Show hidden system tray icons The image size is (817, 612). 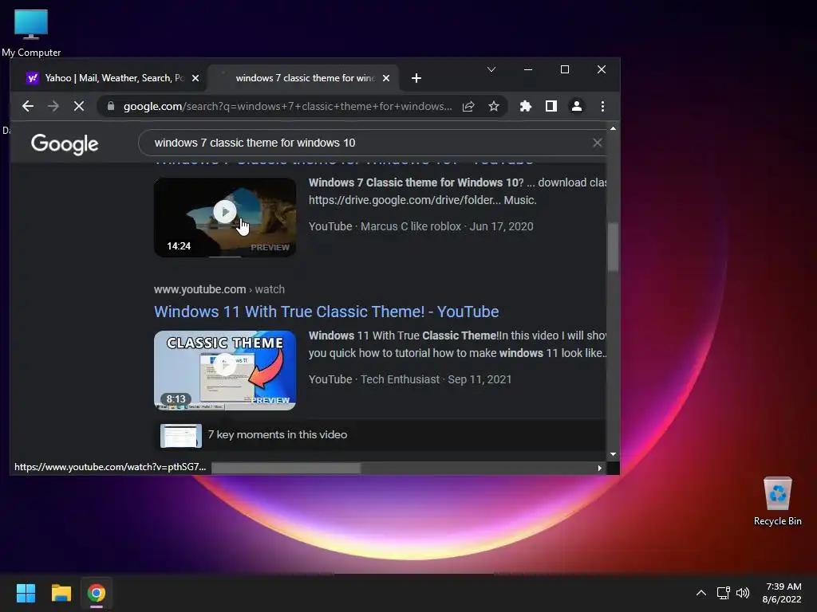701,593
